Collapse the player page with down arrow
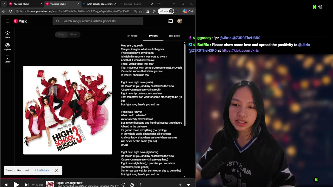The height and width of the screenshot is (187, 333). (189, 185)
